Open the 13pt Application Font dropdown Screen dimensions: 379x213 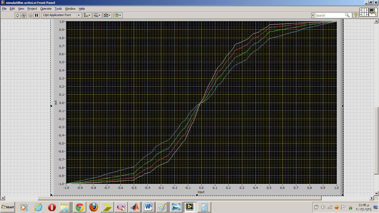[x=61, y=15]
